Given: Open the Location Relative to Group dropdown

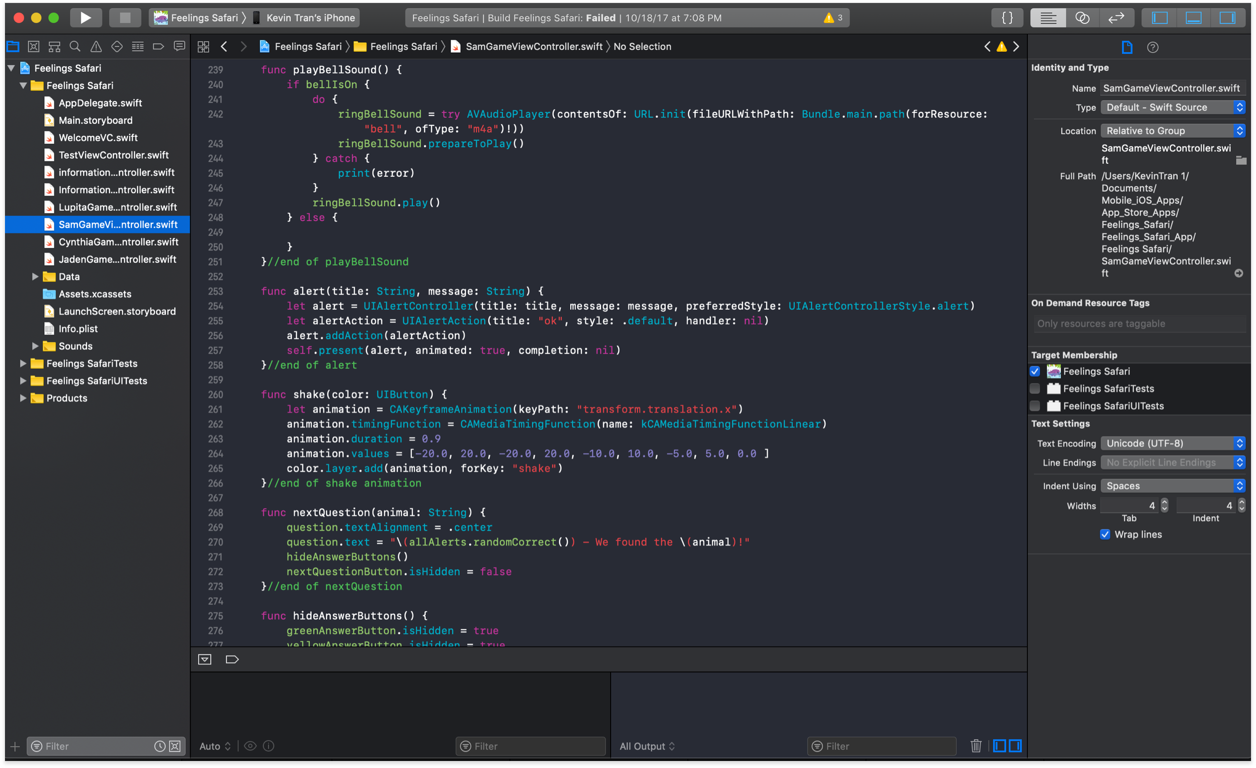Looking at the screenshot, I should coord(1172,131).
